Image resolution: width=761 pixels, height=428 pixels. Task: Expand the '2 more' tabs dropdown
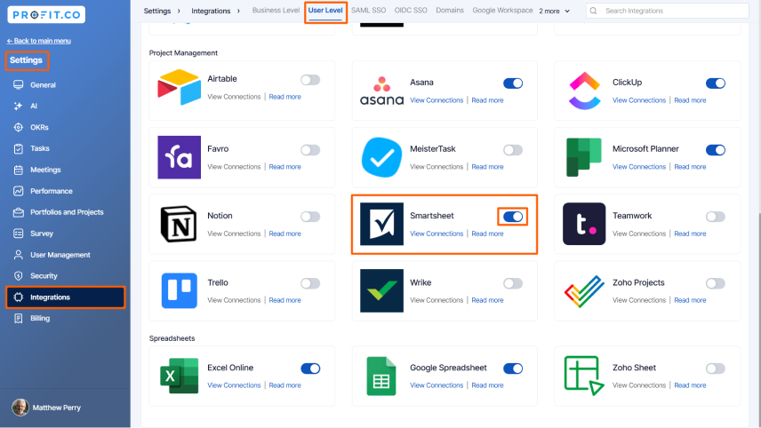(554, 11)
